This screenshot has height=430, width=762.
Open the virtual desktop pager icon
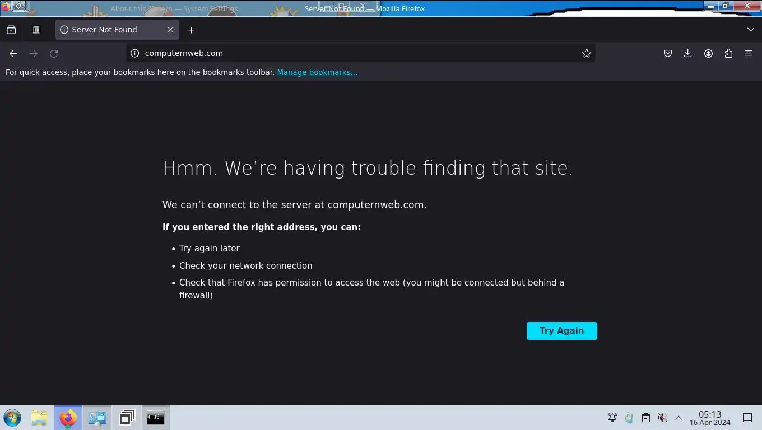(127, 418)
